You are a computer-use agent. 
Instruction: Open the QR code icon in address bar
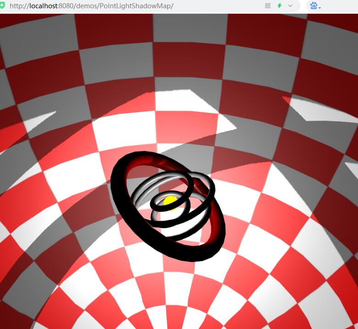coord(268,6)
